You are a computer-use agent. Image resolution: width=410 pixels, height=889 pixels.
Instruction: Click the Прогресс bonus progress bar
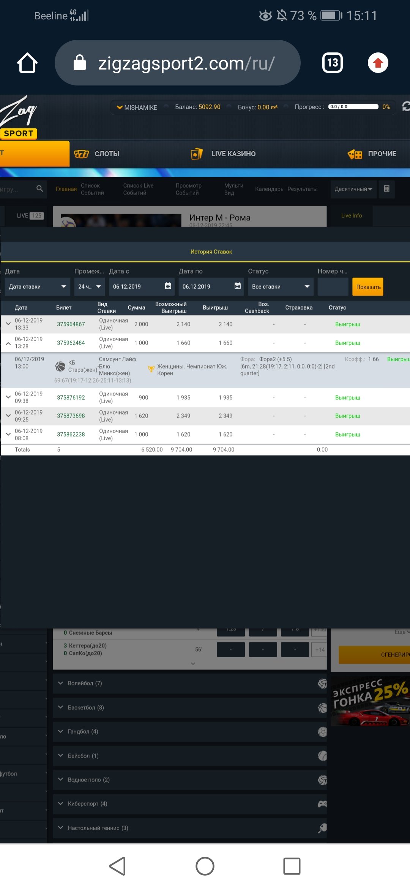353,107
